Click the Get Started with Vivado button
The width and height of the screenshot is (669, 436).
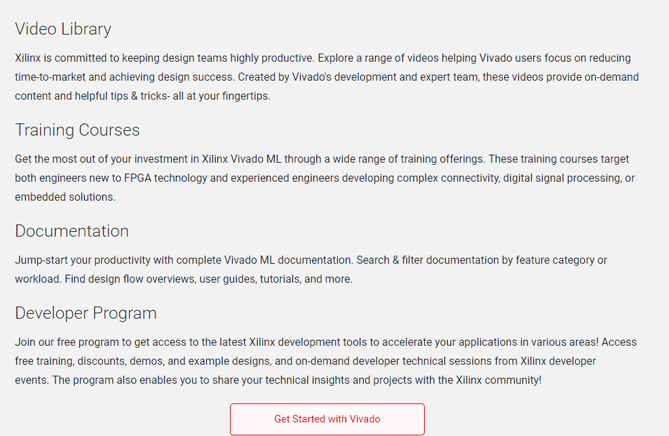tap(327, 419)
